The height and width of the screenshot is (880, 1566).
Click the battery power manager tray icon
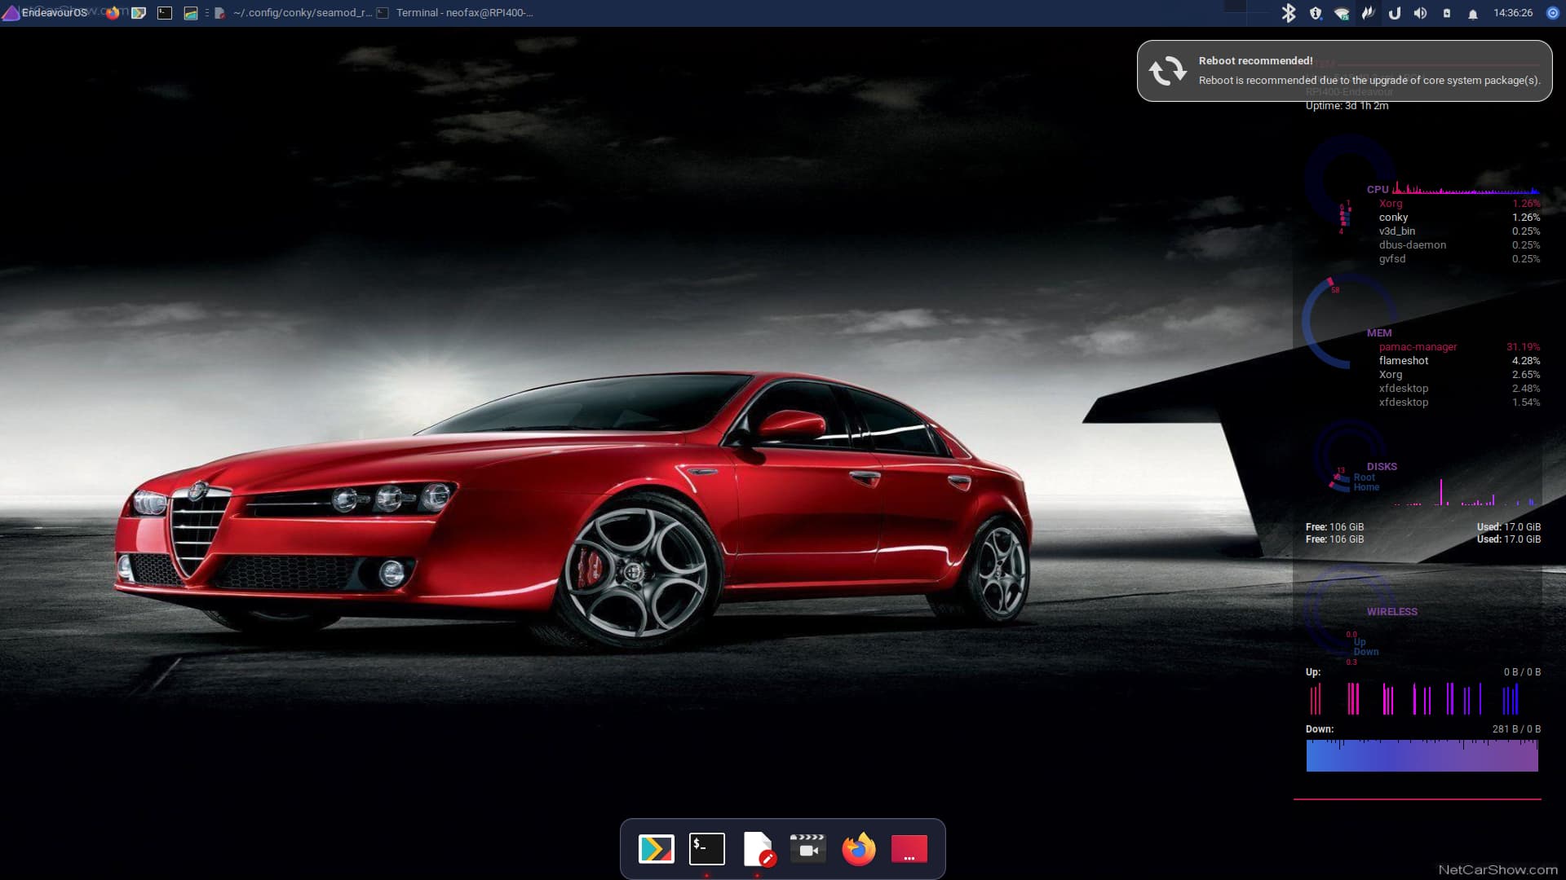coord(1447,13)
